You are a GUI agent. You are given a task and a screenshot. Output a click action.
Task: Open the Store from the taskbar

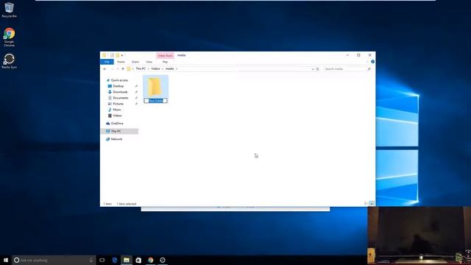[x=138, y=260]
